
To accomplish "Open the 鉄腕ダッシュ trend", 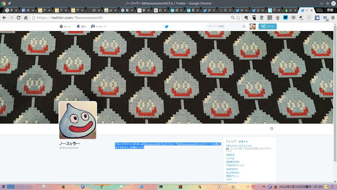I will [233, 176].
